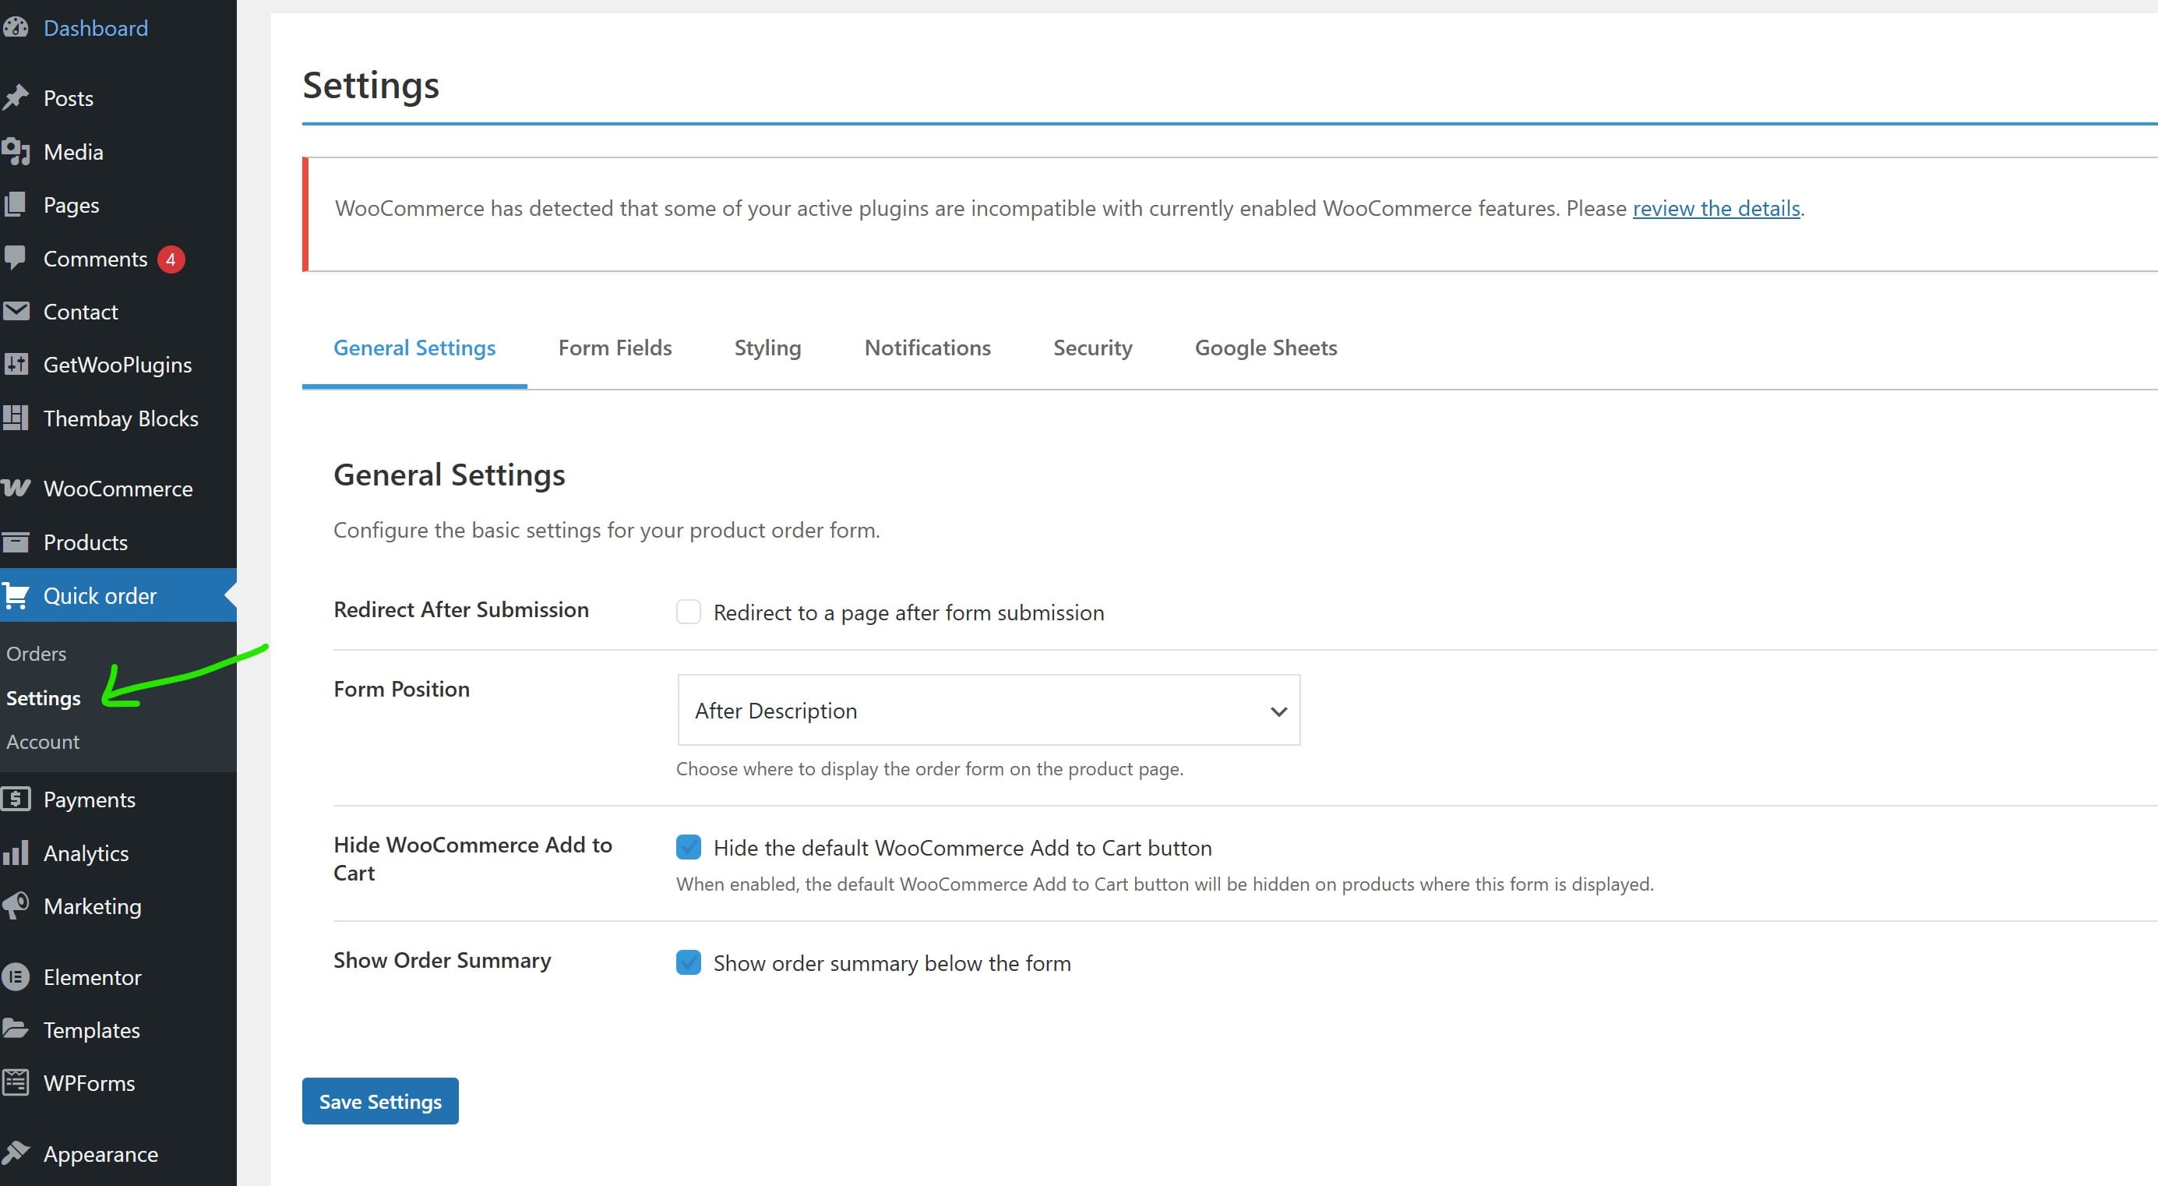
Task: Click the Analytics bar chart icon
Action: coord(15,852)
